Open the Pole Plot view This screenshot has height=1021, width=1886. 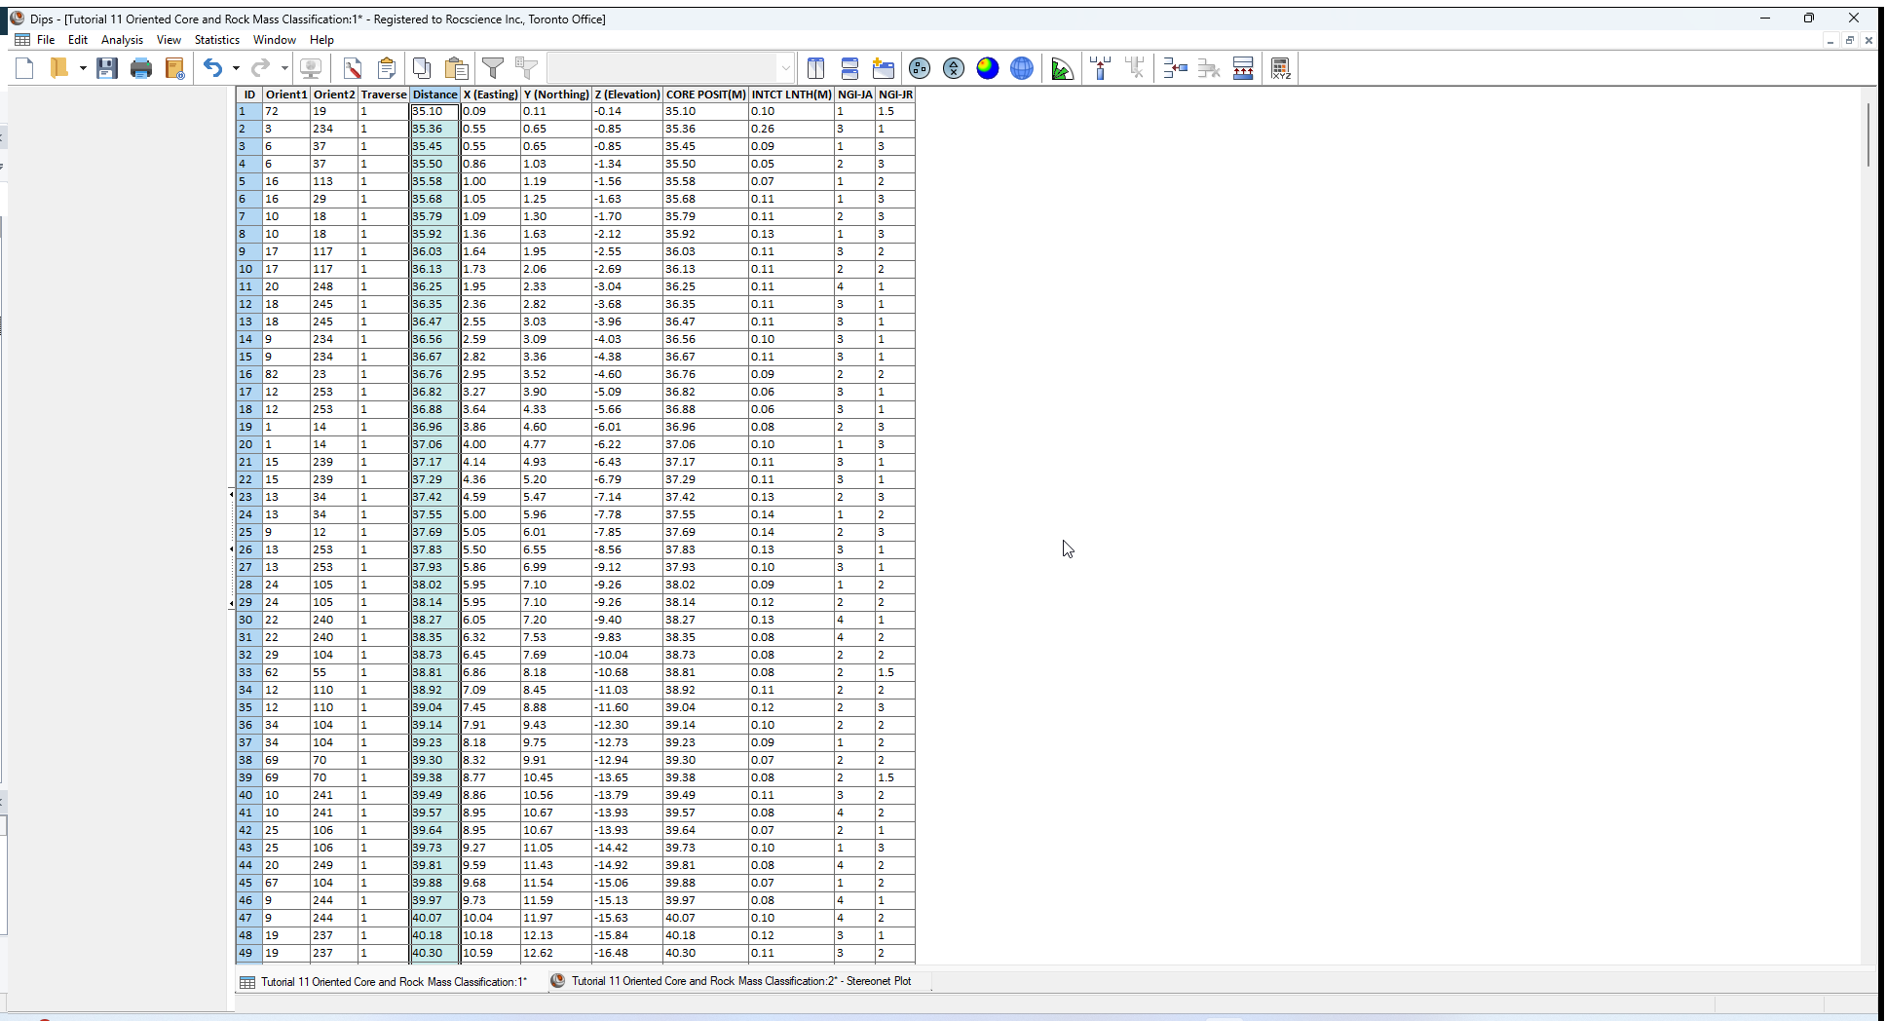[920, 68]
